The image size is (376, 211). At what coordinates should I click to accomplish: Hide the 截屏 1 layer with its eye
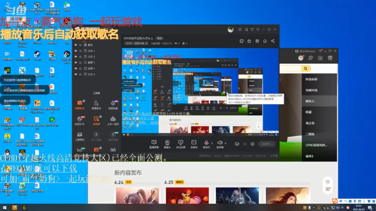tap(76, 63)
